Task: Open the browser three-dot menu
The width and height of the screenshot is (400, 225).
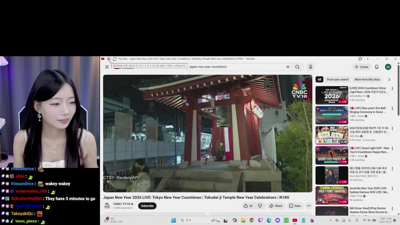Action: [x=367, y=59]
